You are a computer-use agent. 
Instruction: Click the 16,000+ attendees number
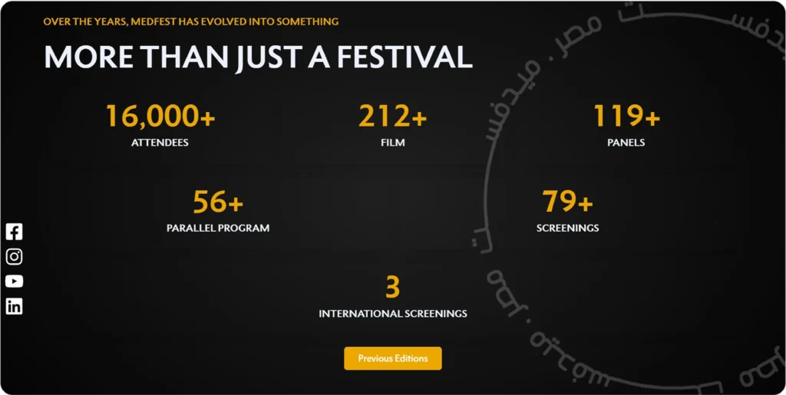[160, 117]
